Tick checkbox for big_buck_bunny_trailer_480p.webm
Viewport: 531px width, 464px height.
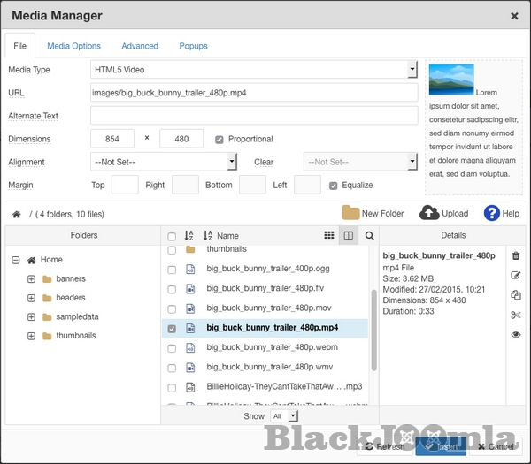[172, 347]
